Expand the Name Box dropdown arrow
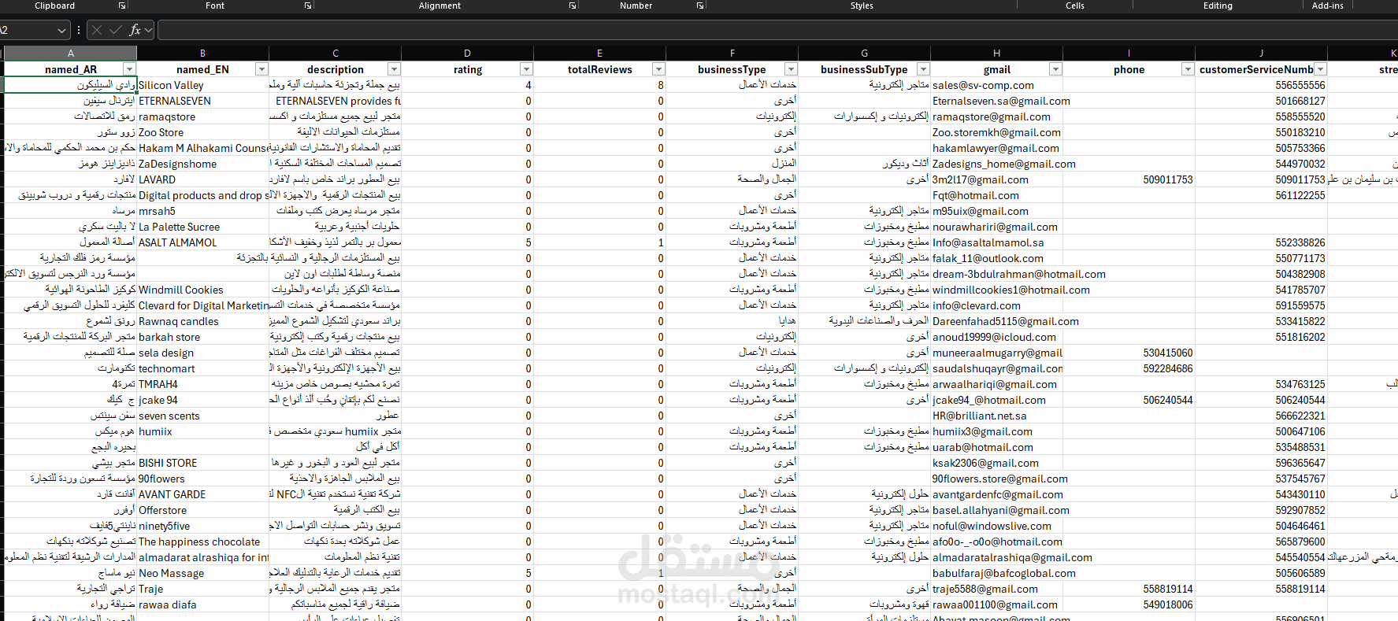 [62, 30]
